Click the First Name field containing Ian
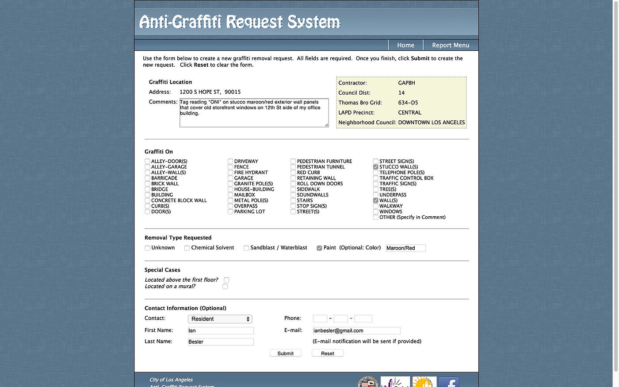 [x=221, y=330]
